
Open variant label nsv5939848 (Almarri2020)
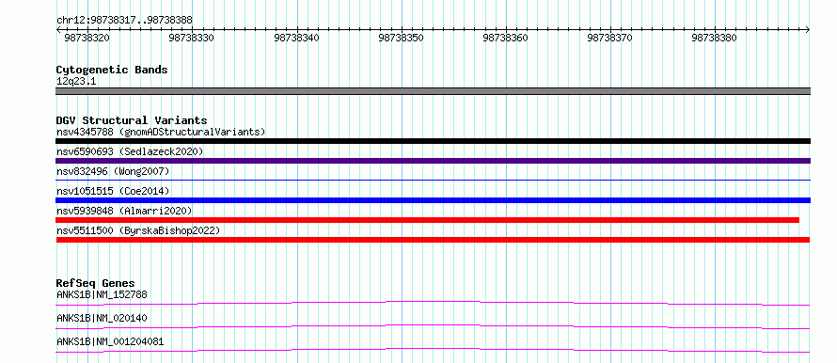pos(124,211)
